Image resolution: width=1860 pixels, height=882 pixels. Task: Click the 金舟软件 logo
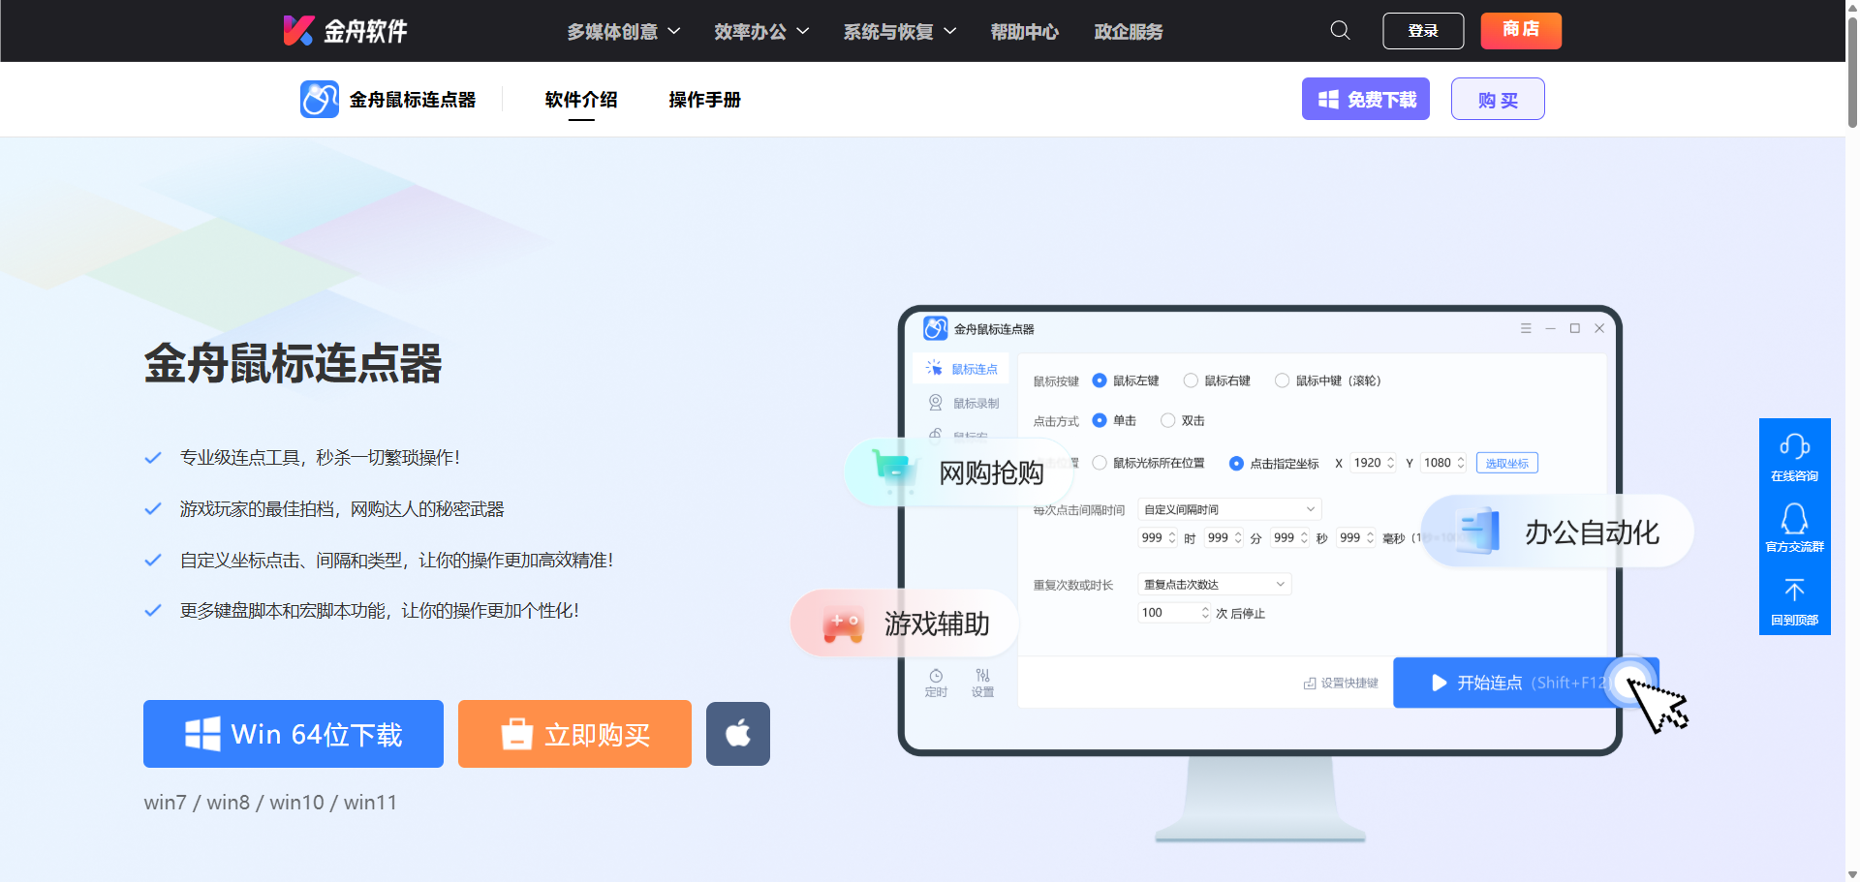point(345,31)
